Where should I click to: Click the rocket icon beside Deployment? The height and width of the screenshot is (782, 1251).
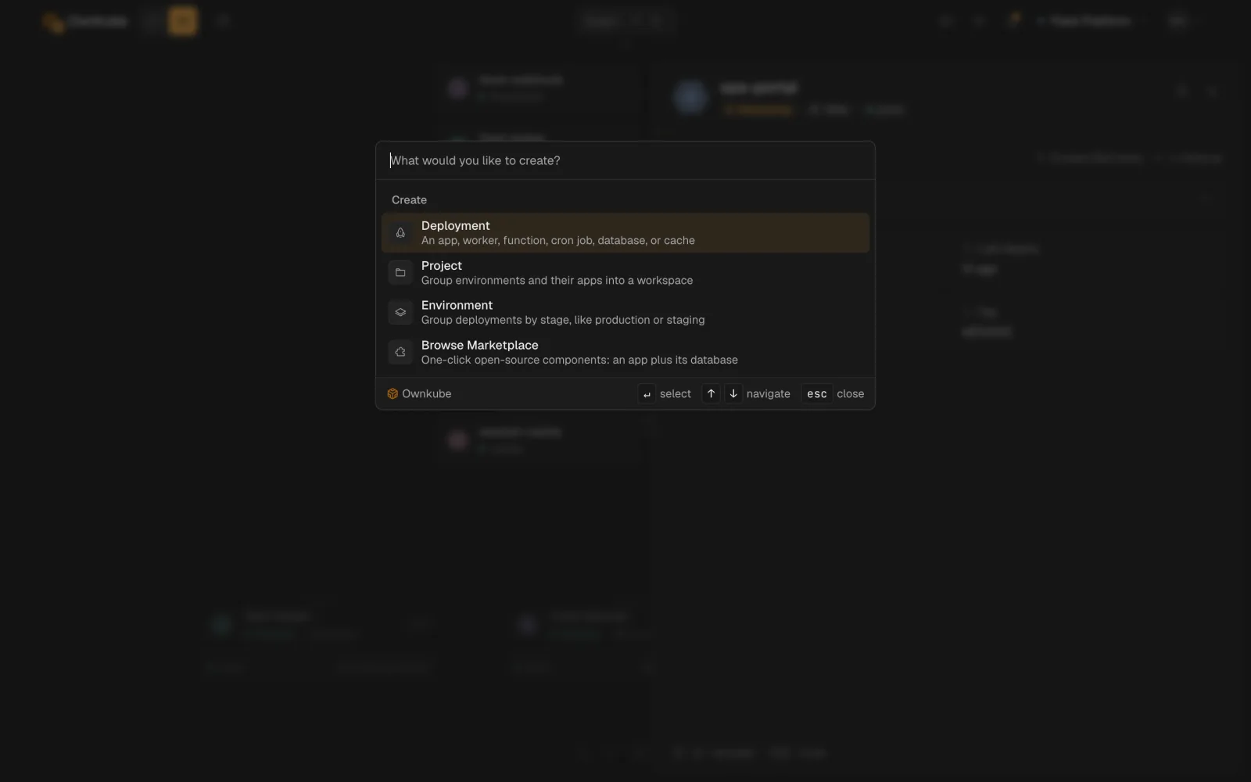(400, 233)
